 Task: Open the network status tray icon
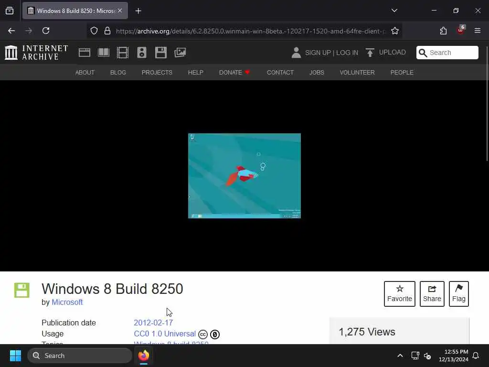coord(415,356)
